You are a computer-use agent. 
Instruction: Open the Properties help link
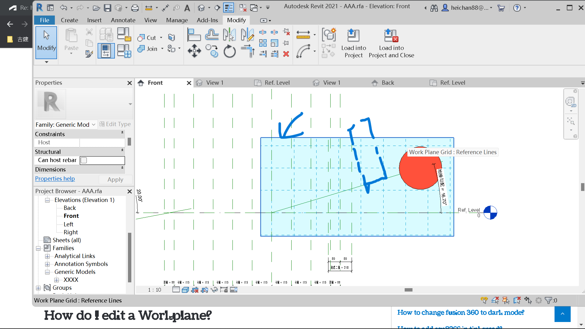coord(55,179)
